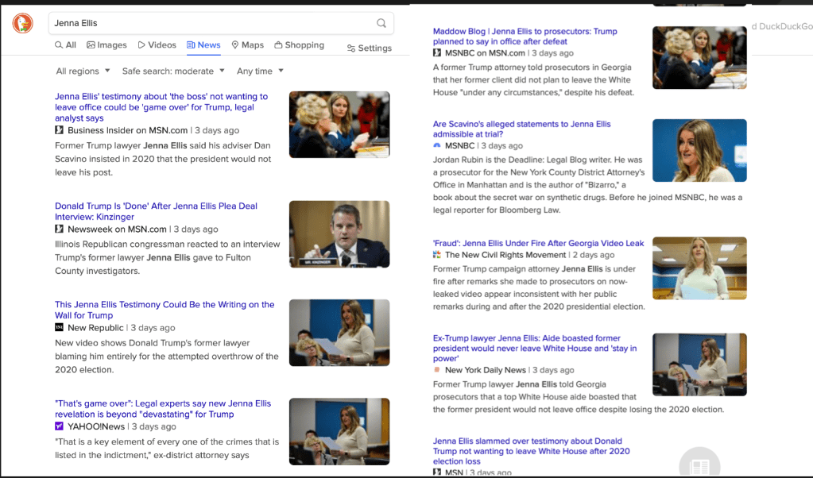The width and height of the screenshot is (813, 478).
Task: Expand the Any time filter dropdown
Action: coord(260,71)
